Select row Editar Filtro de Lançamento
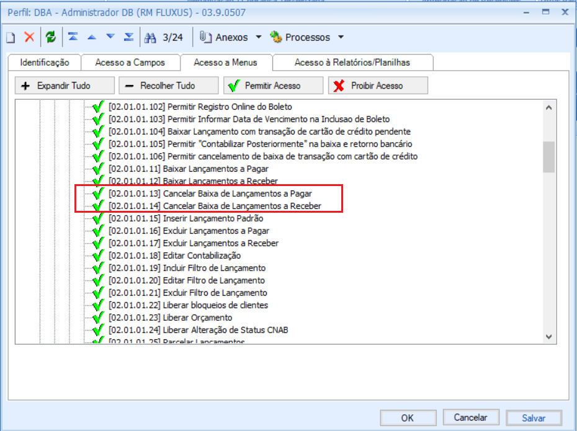577x431 pixels. pos(187,280)
